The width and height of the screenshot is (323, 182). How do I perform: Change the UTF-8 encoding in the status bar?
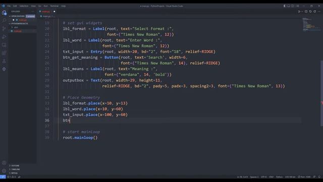click(x=263, y=177)
